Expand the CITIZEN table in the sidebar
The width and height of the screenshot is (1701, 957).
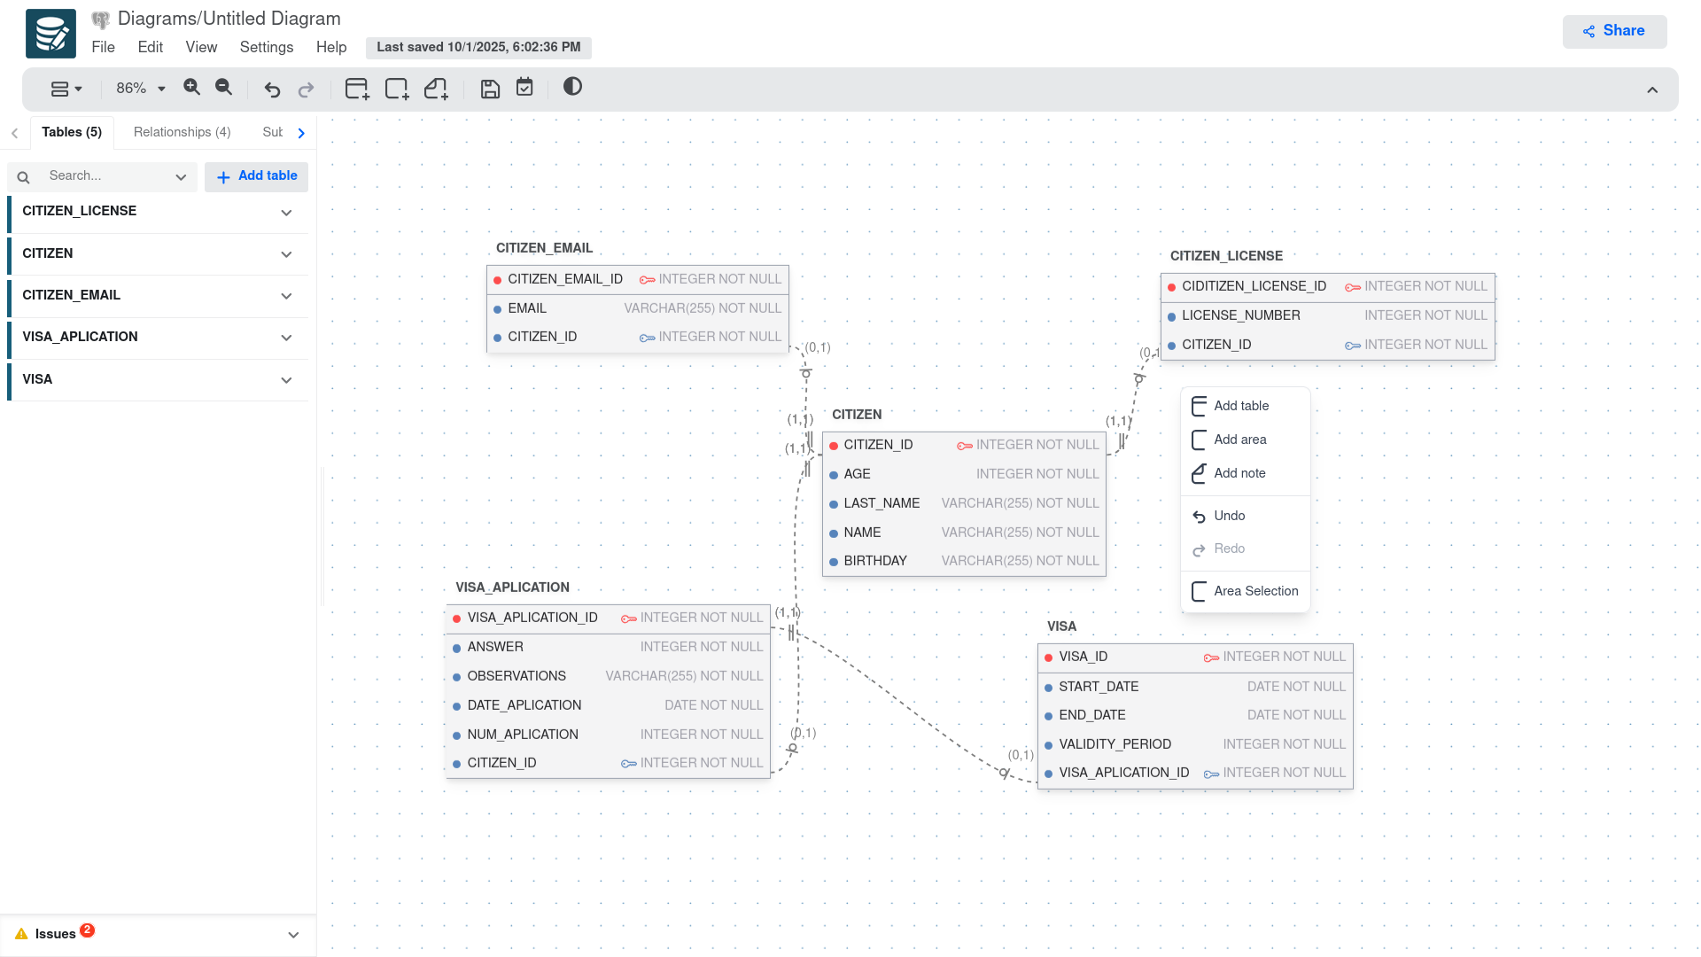286,254
